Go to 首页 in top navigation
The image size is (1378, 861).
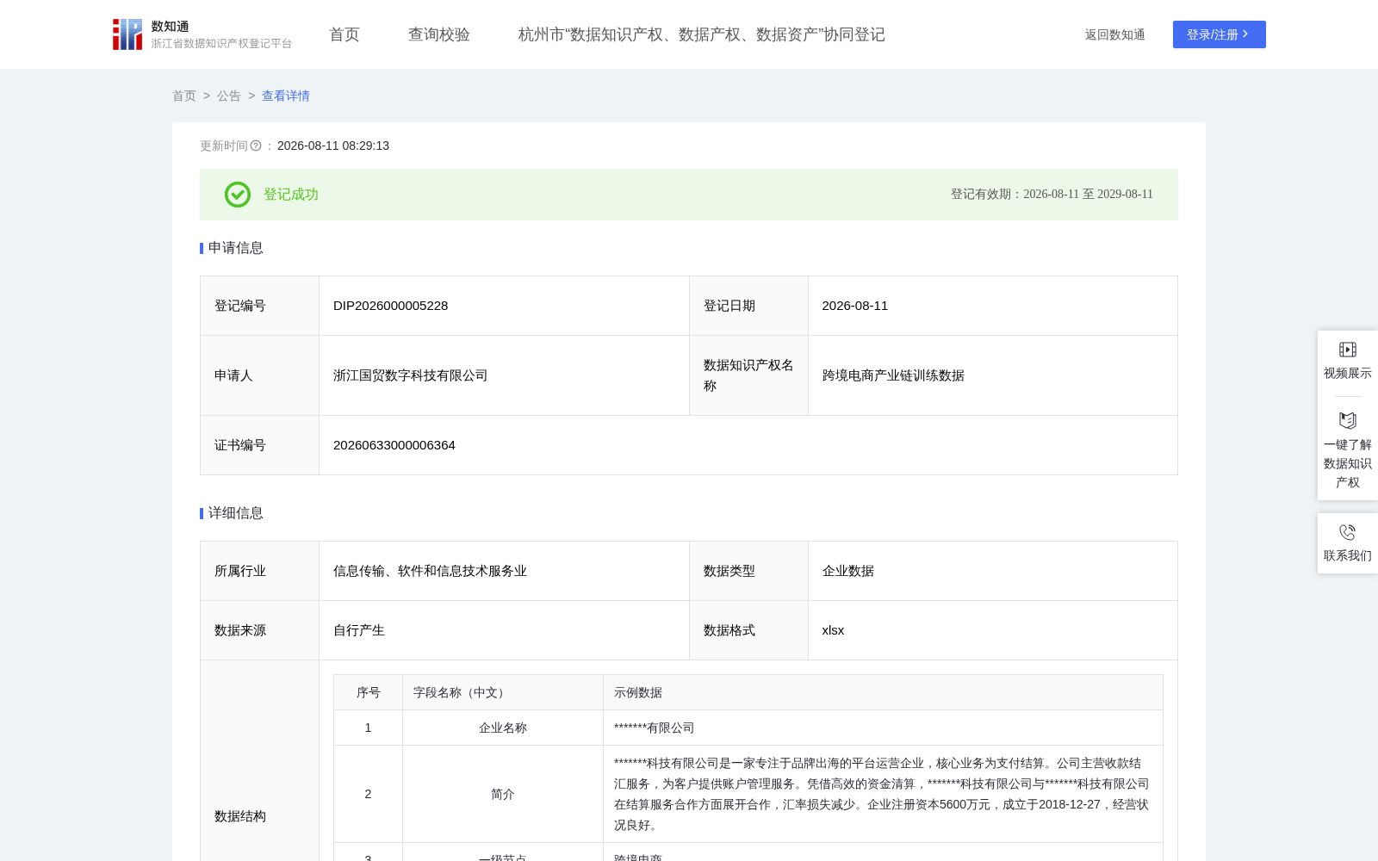[344, 34]
